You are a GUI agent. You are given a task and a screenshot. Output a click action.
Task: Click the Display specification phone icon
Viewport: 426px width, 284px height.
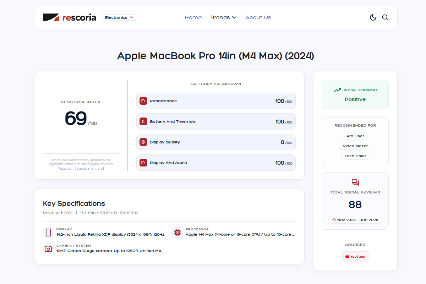(48, 233)
